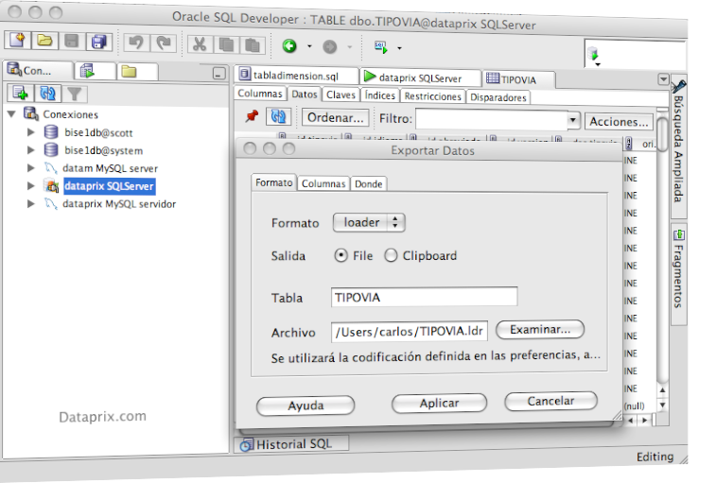
Task: Switch to tabladimension.sql tab
Action: [x=296, y=76]
